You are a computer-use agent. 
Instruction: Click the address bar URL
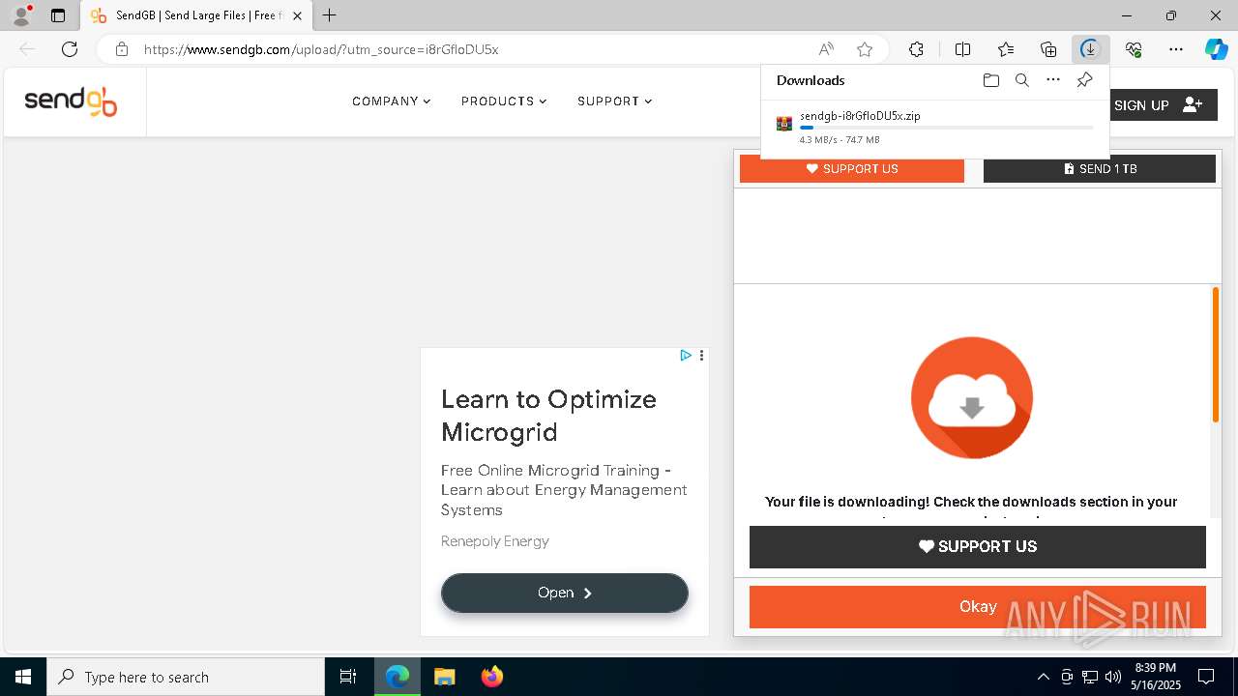coord(321,49)
